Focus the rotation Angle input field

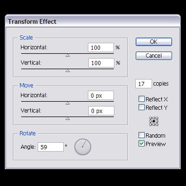pos(51,147)
